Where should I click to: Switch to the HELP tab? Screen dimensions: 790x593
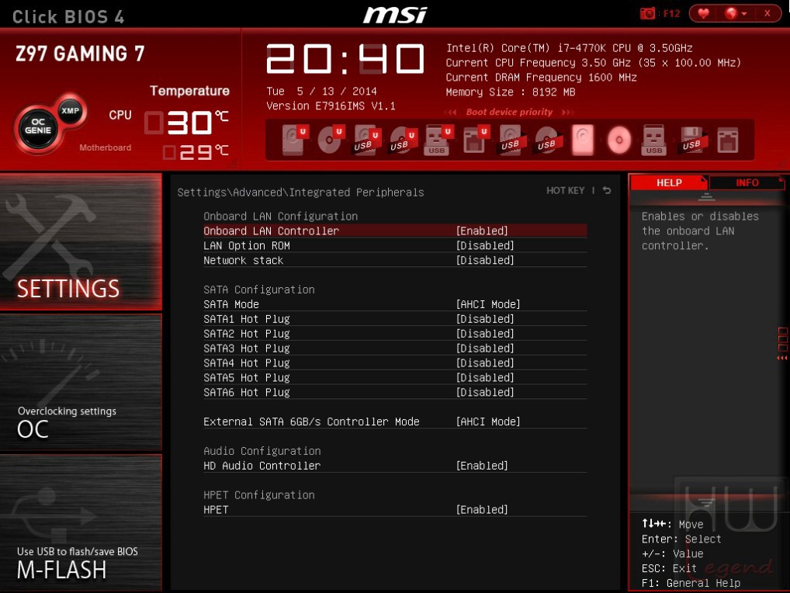point(669,182)
